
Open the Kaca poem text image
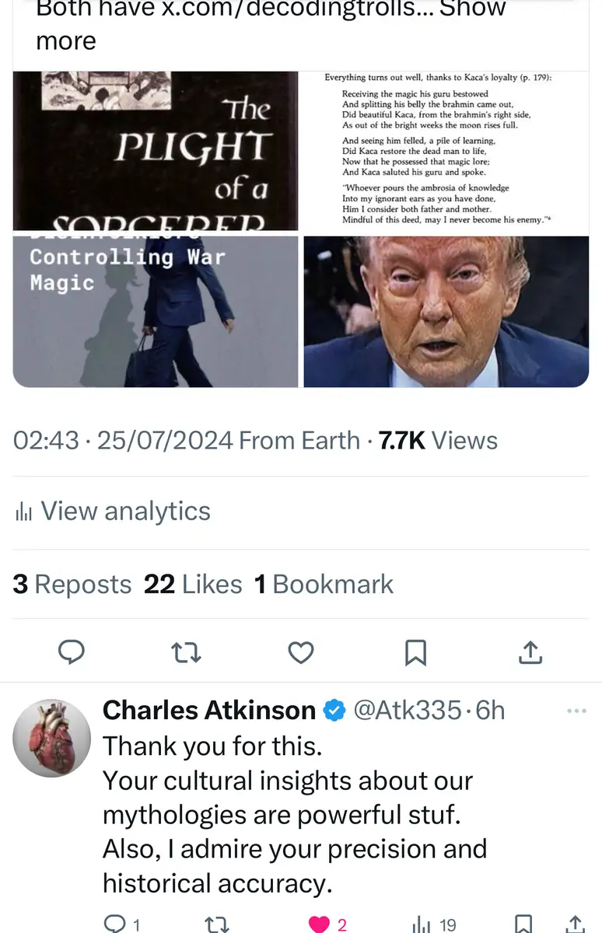446,151
